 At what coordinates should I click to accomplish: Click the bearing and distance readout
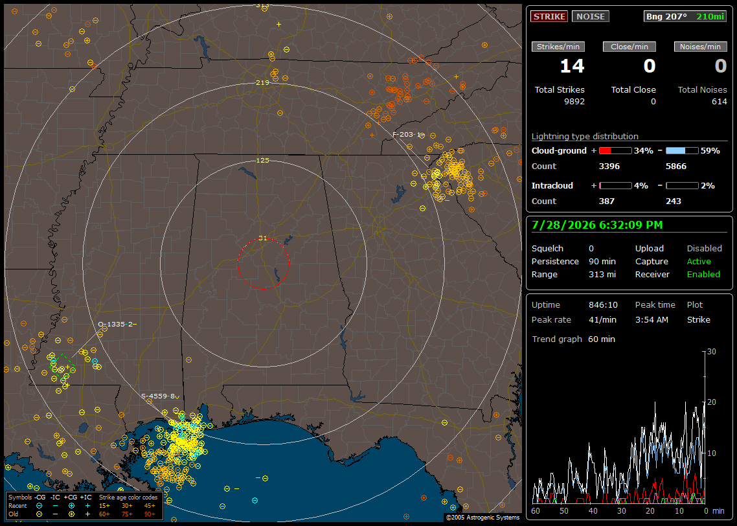click(x=685, y=16)
